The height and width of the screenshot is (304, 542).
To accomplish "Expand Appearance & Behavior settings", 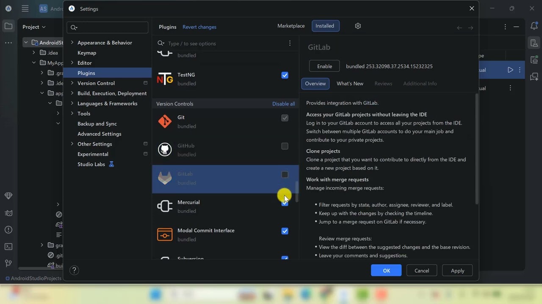I will 72,43.
